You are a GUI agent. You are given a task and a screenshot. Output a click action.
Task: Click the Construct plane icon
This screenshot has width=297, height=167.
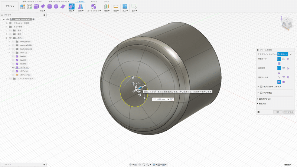point(107,7)
